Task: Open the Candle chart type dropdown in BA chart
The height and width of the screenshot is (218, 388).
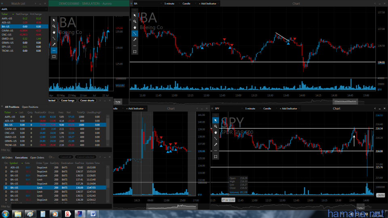Action: pos(189,4)
